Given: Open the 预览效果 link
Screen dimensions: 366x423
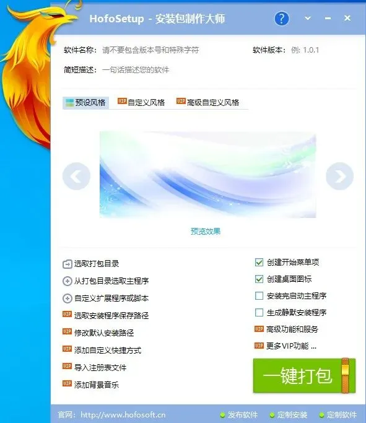Looking at the screenshot, I should click(x=206, y=231).
